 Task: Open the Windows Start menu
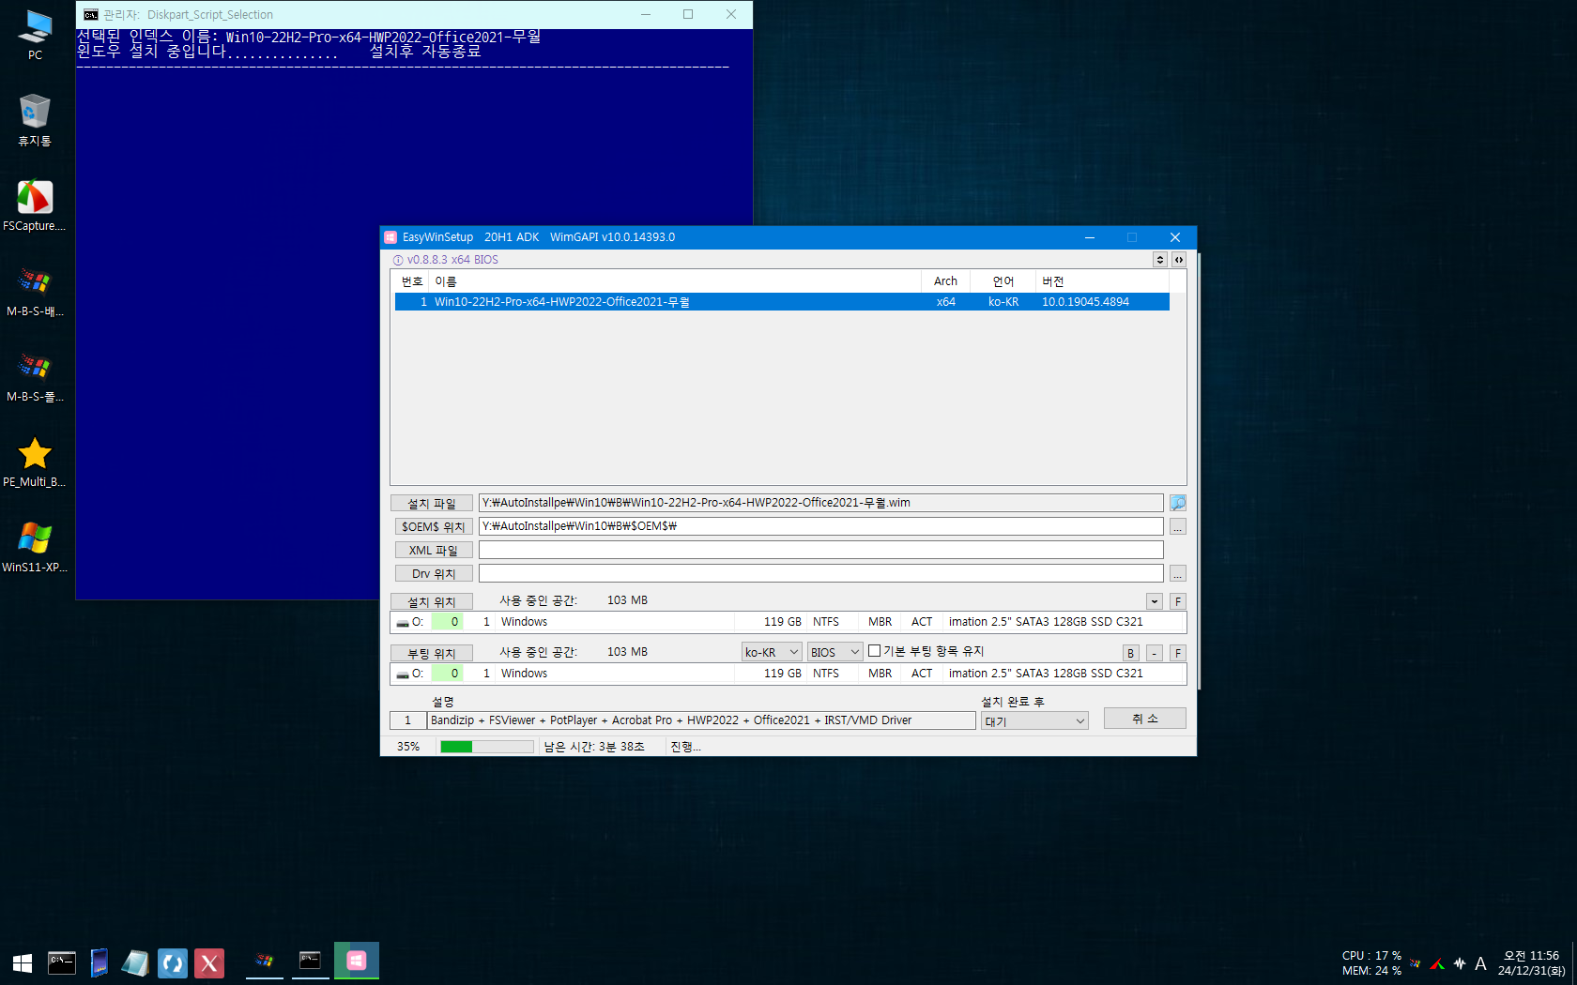(x=23, y=962)
